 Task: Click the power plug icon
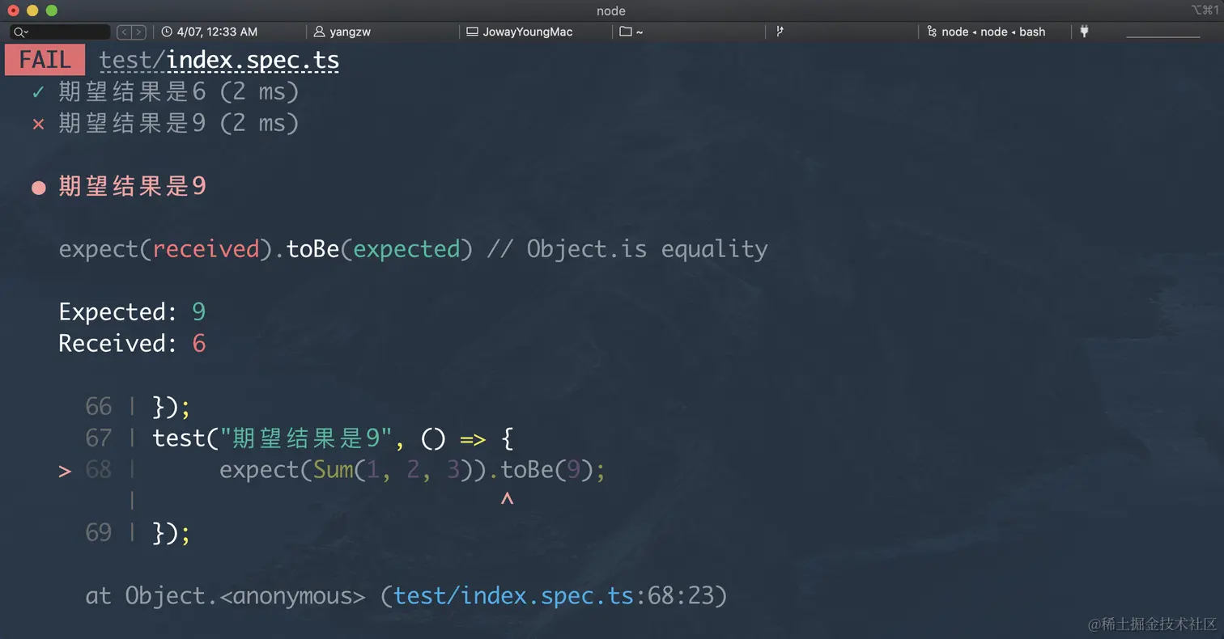pyautogui.click(x=1085, y=32)
